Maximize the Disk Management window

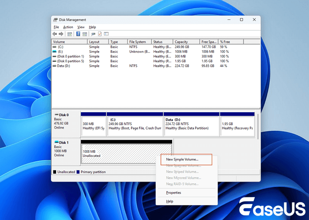241,20
